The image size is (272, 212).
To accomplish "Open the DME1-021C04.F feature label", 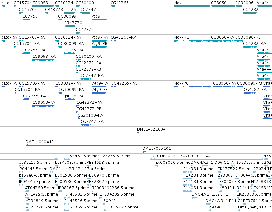I will coord(153,129).
